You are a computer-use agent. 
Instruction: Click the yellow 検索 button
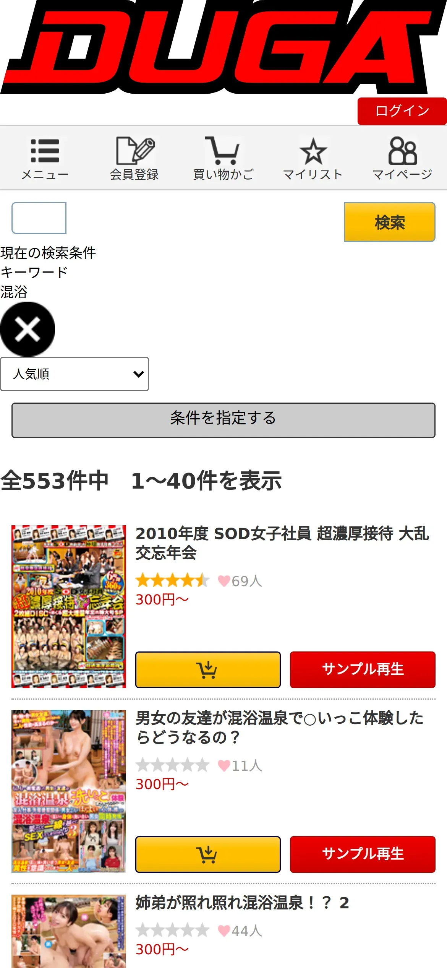390,222
